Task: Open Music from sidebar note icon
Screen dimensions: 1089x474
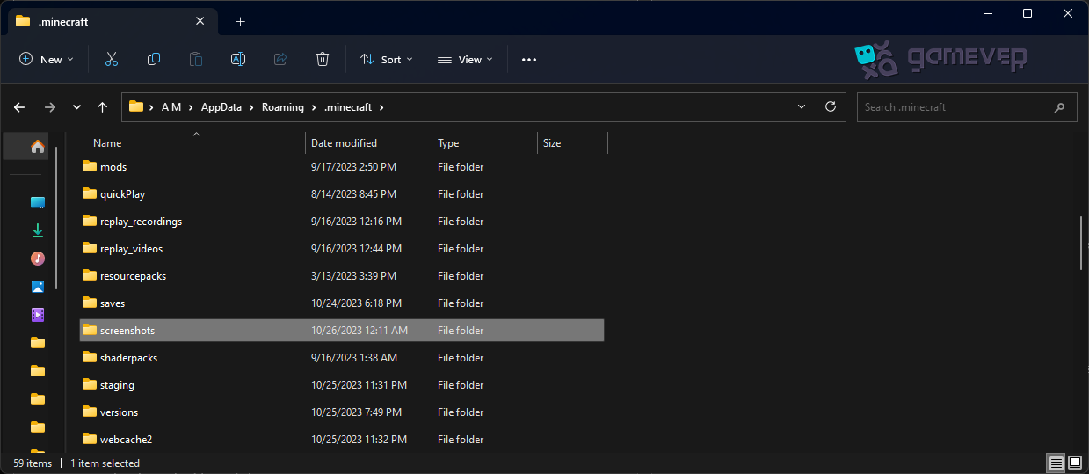Action: [x=38, y=259]
